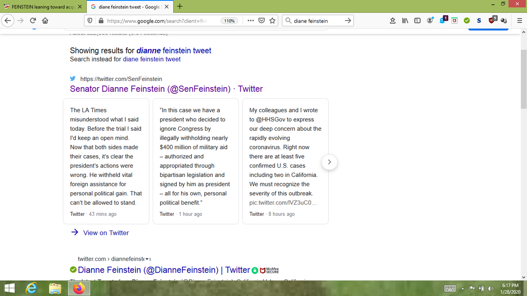Screen dimensions: 527x296
Task: Close the FEINSTEIN leaning toward tab
Action: click(79, 7)
